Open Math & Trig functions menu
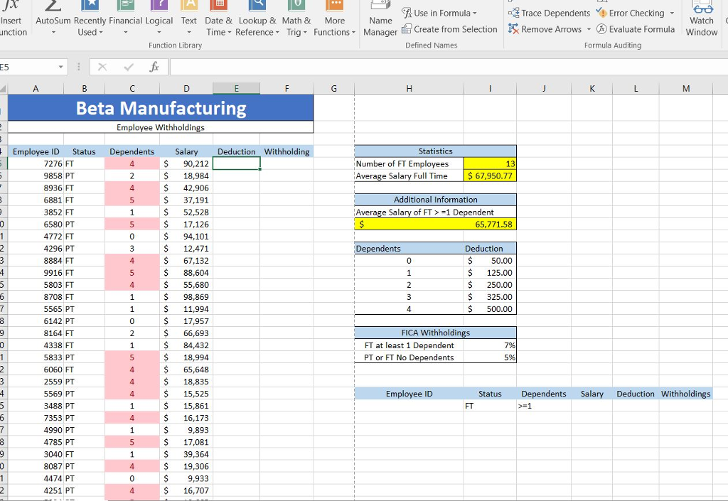 coord(296,18)
